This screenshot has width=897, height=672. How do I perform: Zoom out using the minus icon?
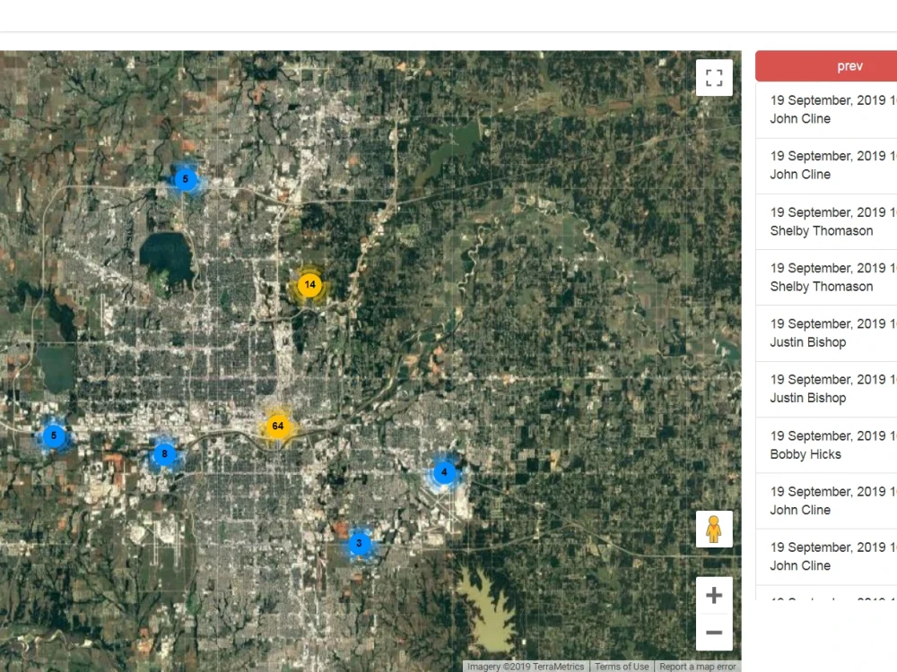point(714,633)
